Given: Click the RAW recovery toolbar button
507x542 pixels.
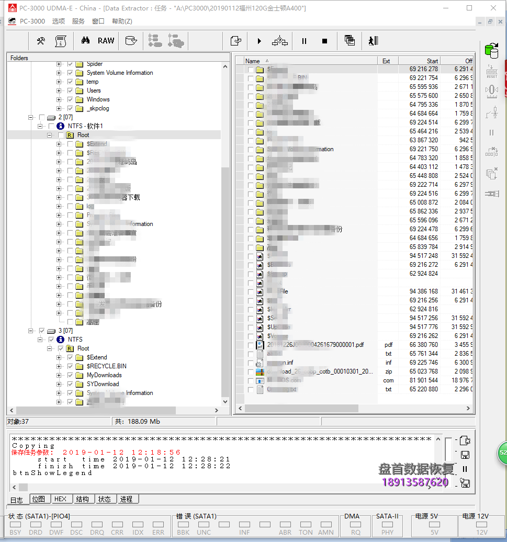Looking at the screenshot, I should 106,41.
